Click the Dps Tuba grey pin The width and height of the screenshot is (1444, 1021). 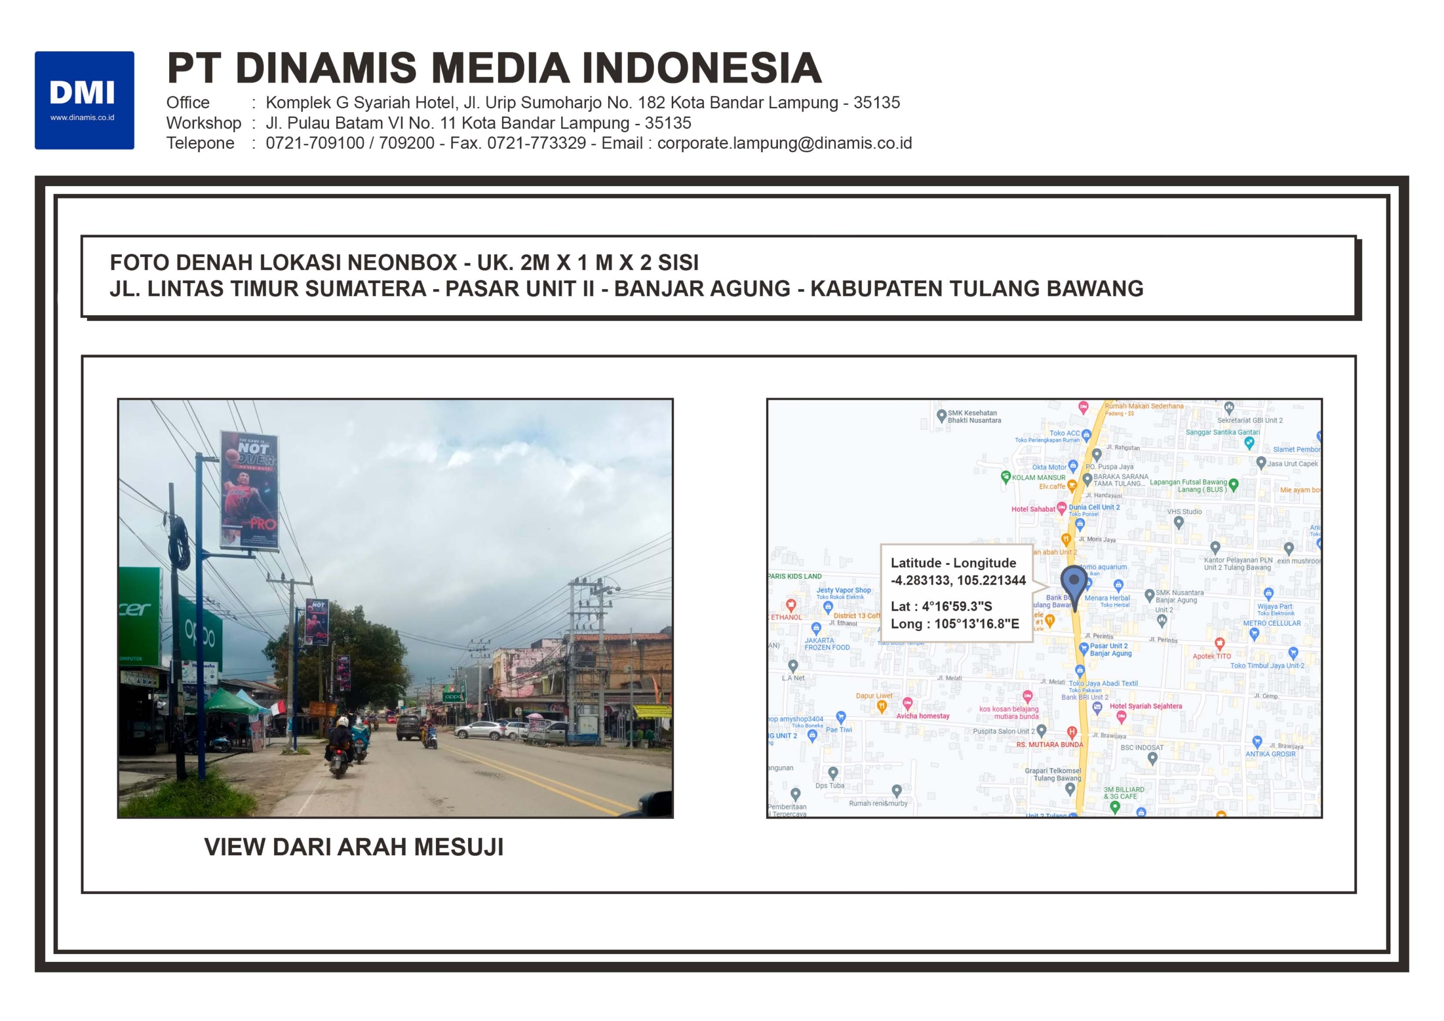coord(833,774)
